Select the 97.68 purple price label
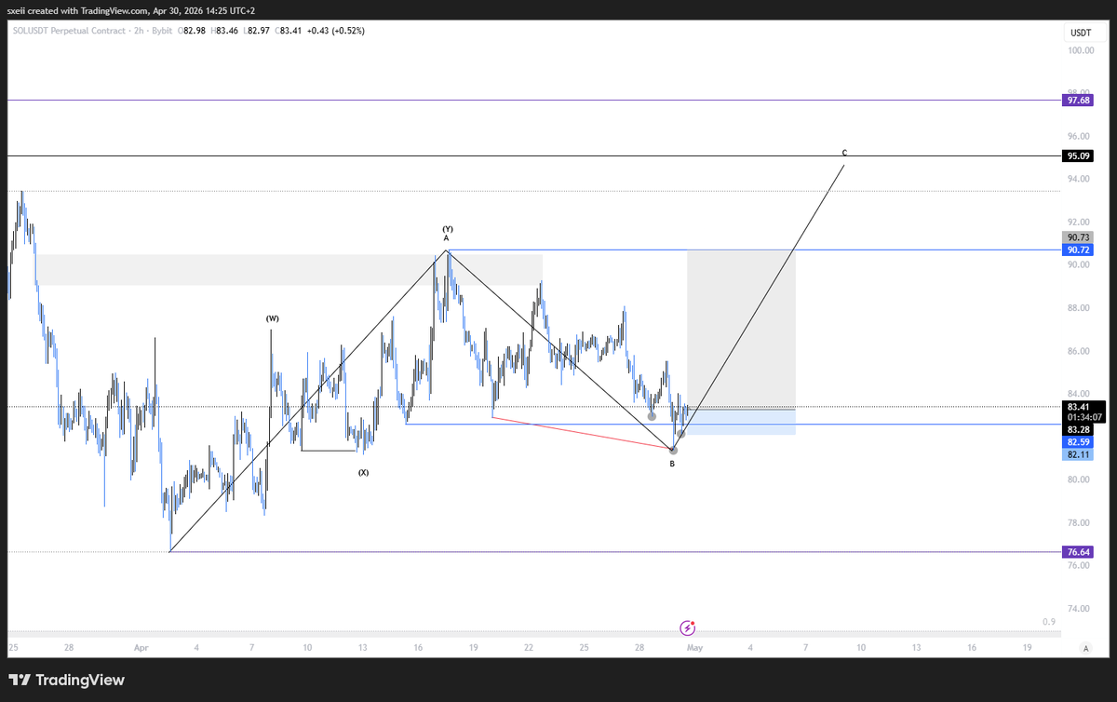This screenshot has height=702, width=1117. 1079,100
